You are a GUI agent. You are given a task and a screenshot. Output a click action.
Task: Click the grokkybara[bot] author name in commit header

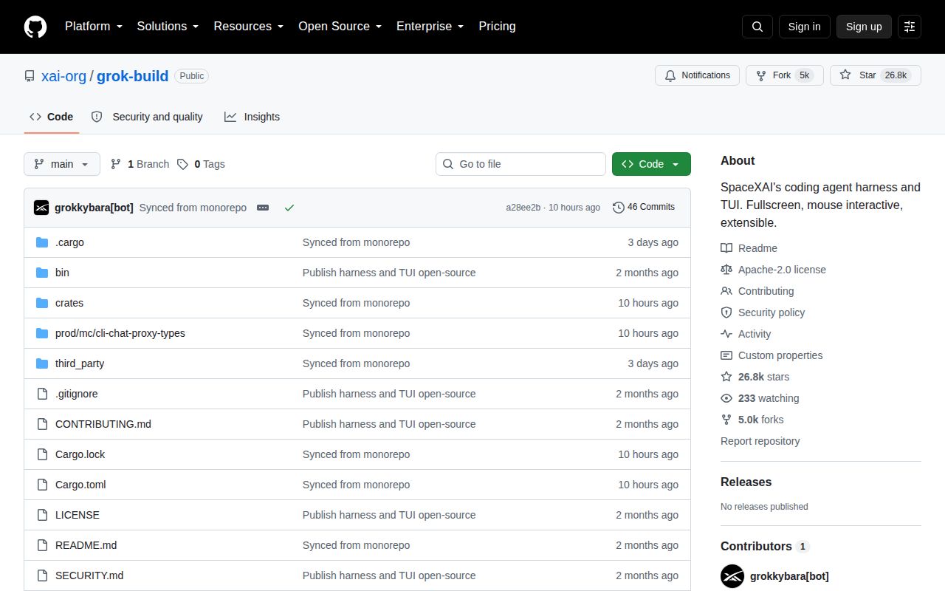(94, 208)
